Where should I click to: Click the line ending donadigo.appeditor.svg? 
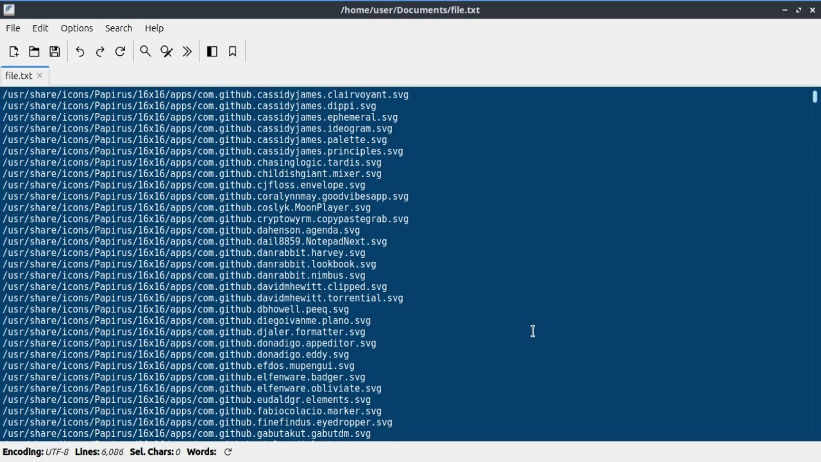click(x=189, y=343)
